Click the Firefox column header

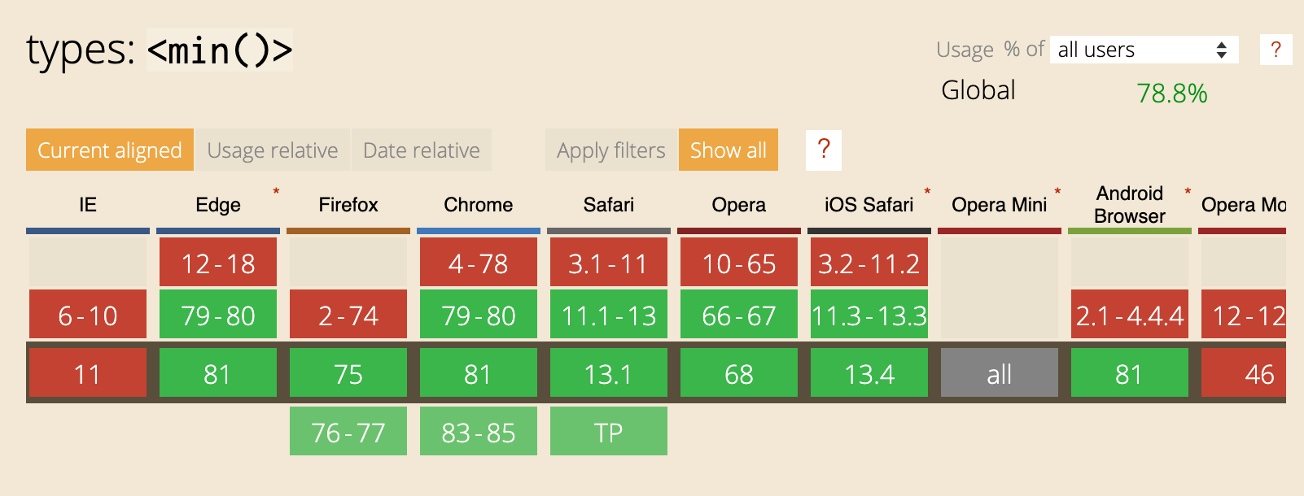click(348, 205)
